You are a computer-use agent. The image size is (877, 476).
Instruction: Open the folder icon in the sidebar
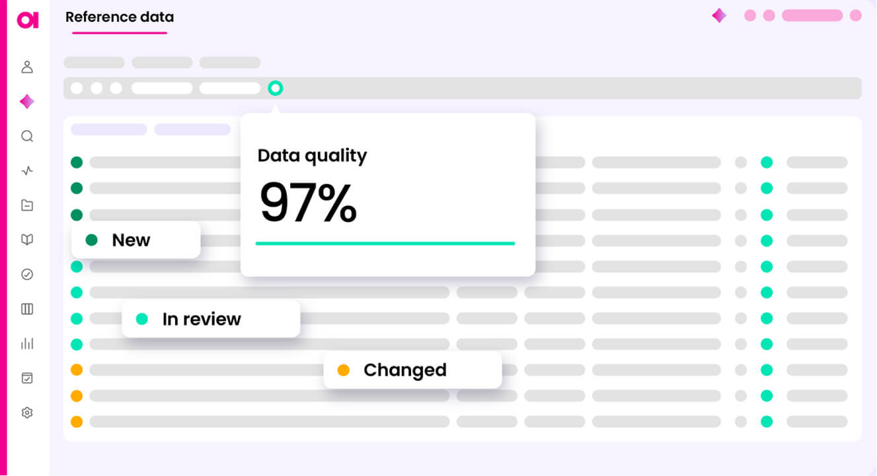coord(27,205)
